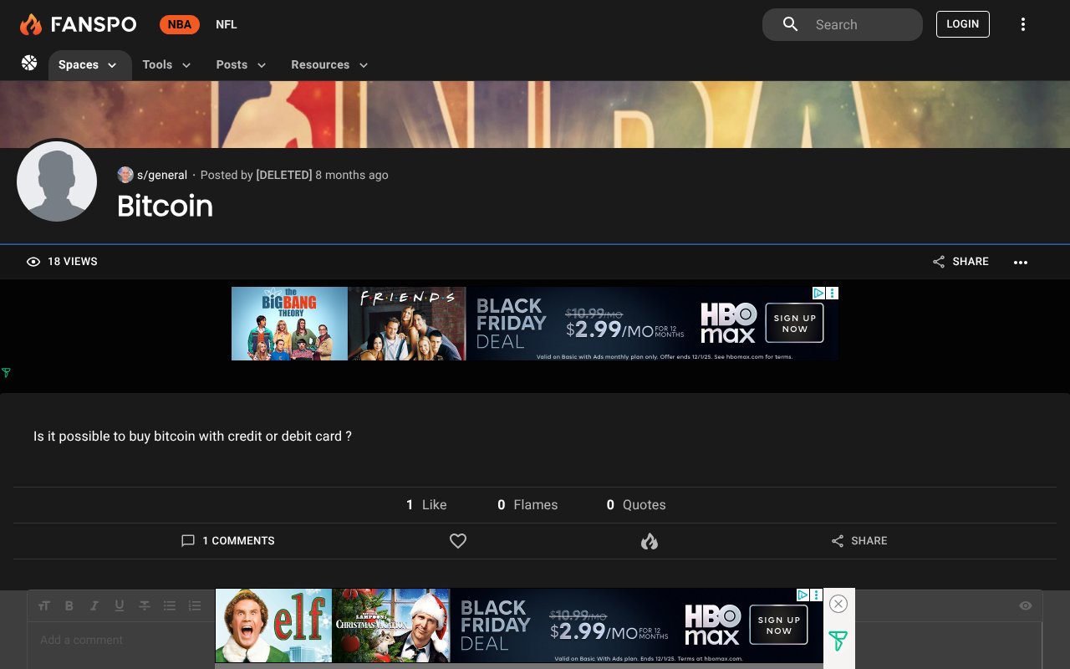Visit the s/general space link
The height and width of the screenshot is (669, 1070).
(162, 175)
